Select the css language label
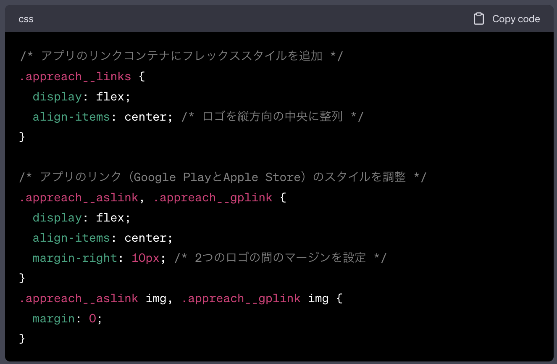This screenshot has width=557, height=364. [x=26, y=18]
